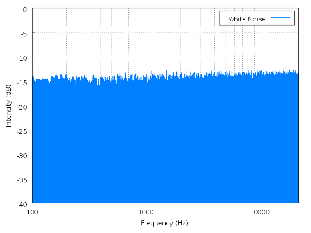Select the x-axis title below the plot

[x=167, y=223]
